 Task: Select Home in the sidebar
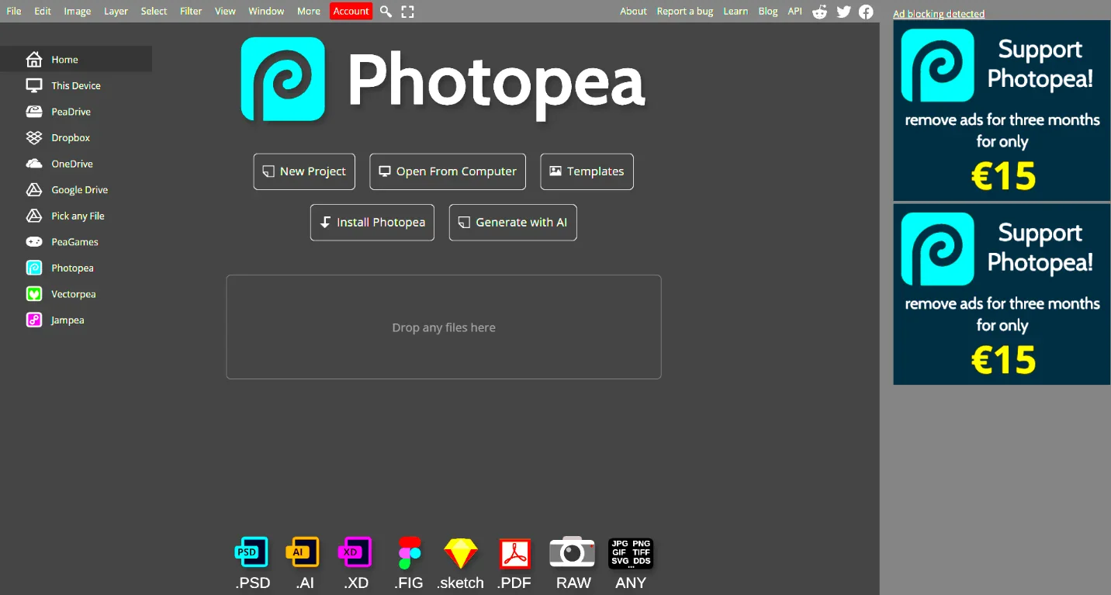76,60
